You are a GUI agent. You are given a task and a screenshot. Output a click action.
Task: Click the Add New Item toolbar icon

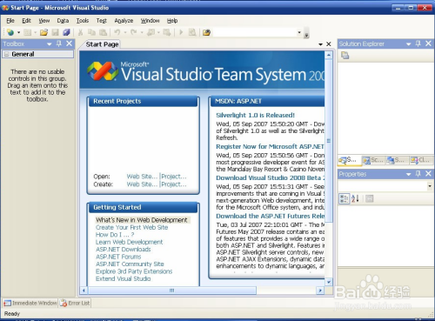tap(28, 32)
